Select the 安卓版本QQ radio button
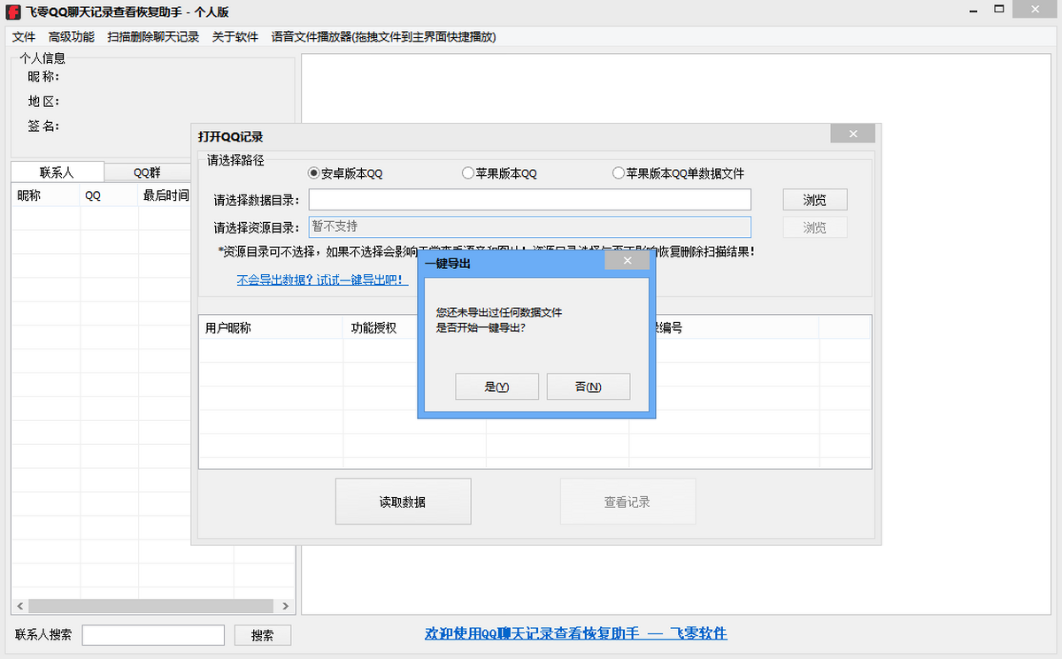 (345, 173)
